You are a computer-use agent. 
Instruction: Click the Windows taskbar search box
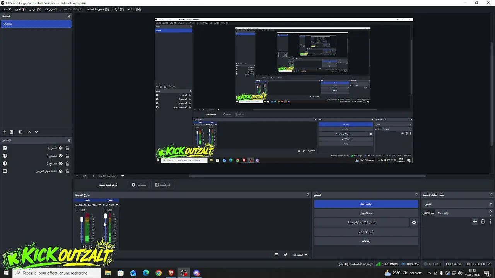(57, 273)
